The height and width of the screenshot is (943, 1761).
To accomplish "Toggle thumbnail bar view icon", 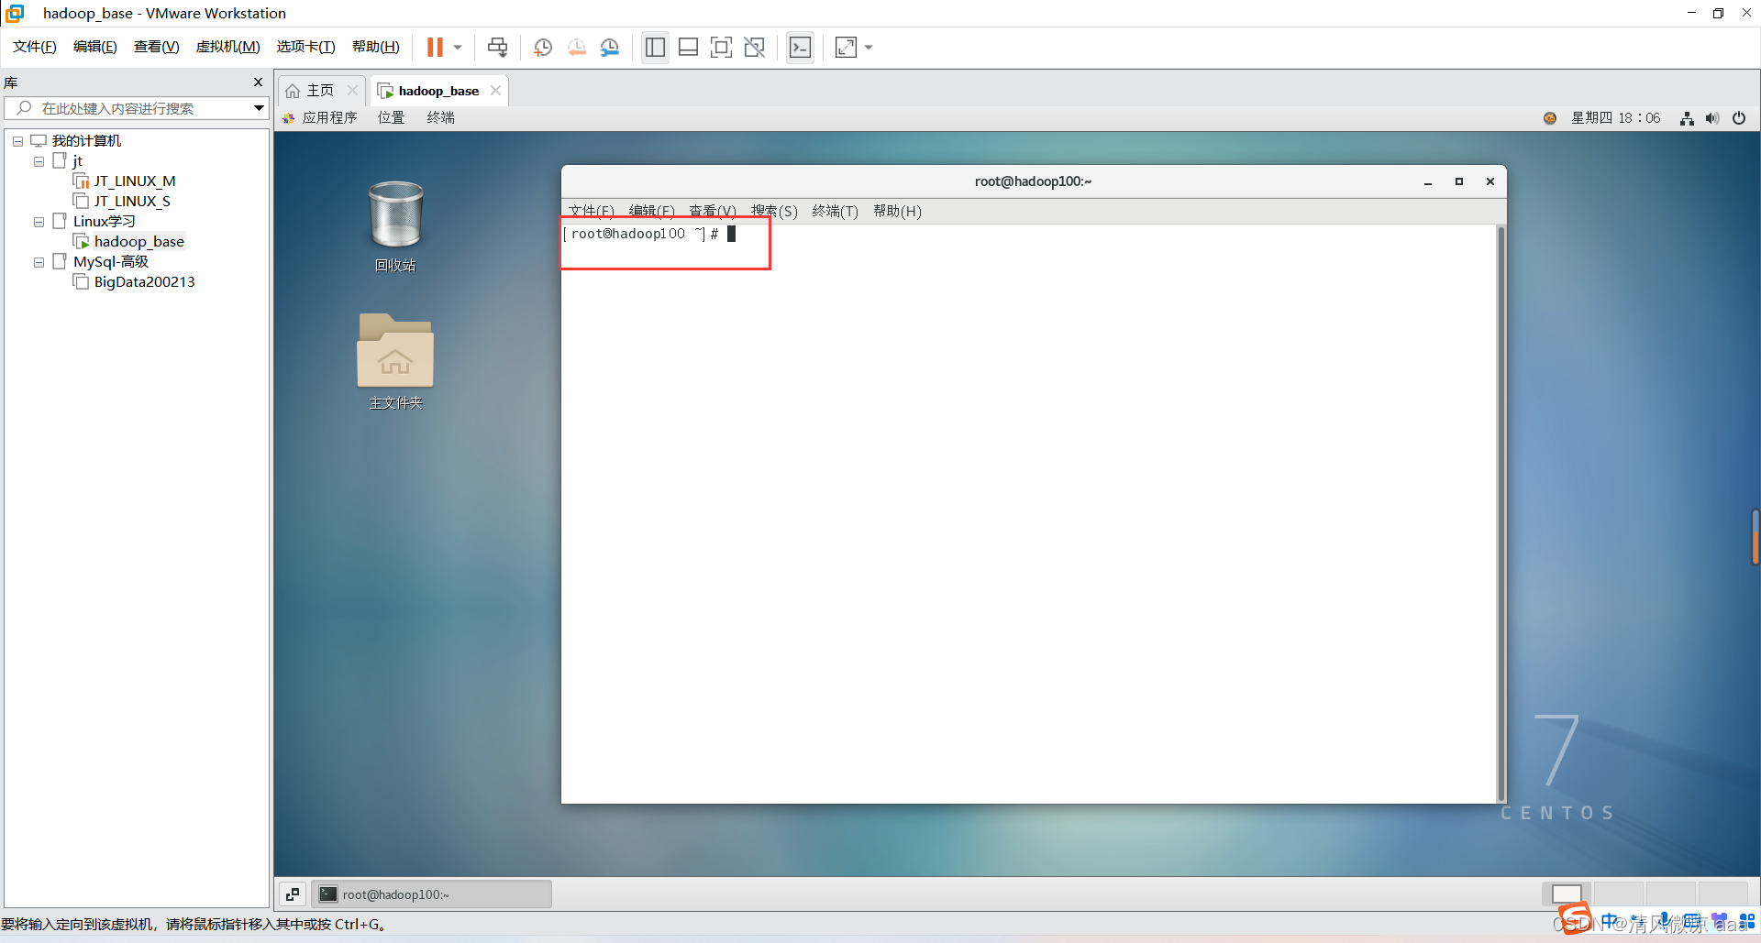I will [688, 47].
